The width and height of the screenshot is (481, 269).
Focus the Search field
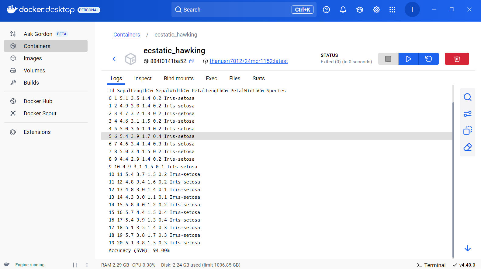244,9
